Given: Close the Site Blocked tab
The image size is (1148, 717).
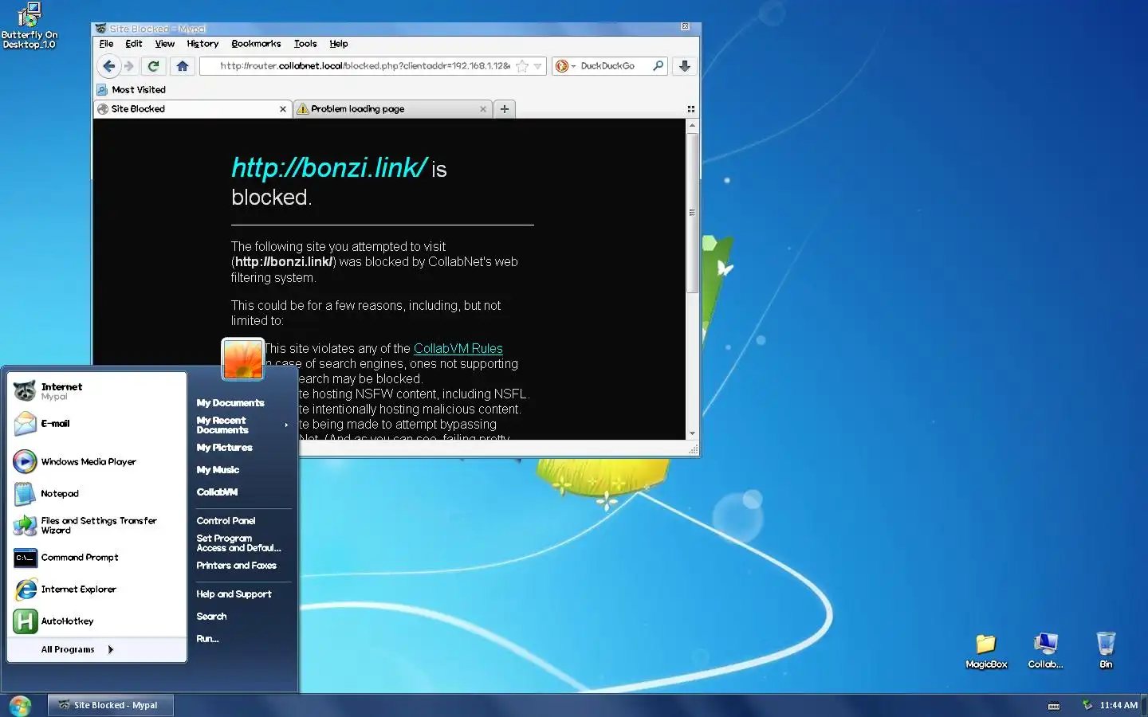Looking at the screenshot, I should point(282,109).
